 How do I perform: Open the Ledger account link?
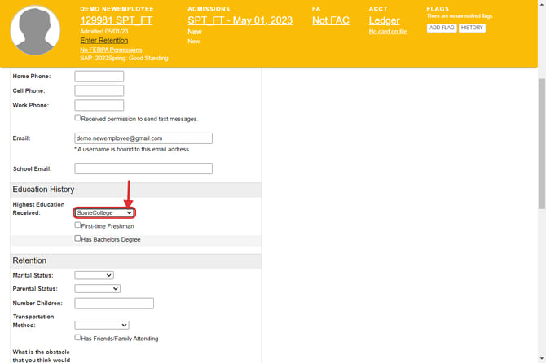pyautogui.click(x=384, y=20)
